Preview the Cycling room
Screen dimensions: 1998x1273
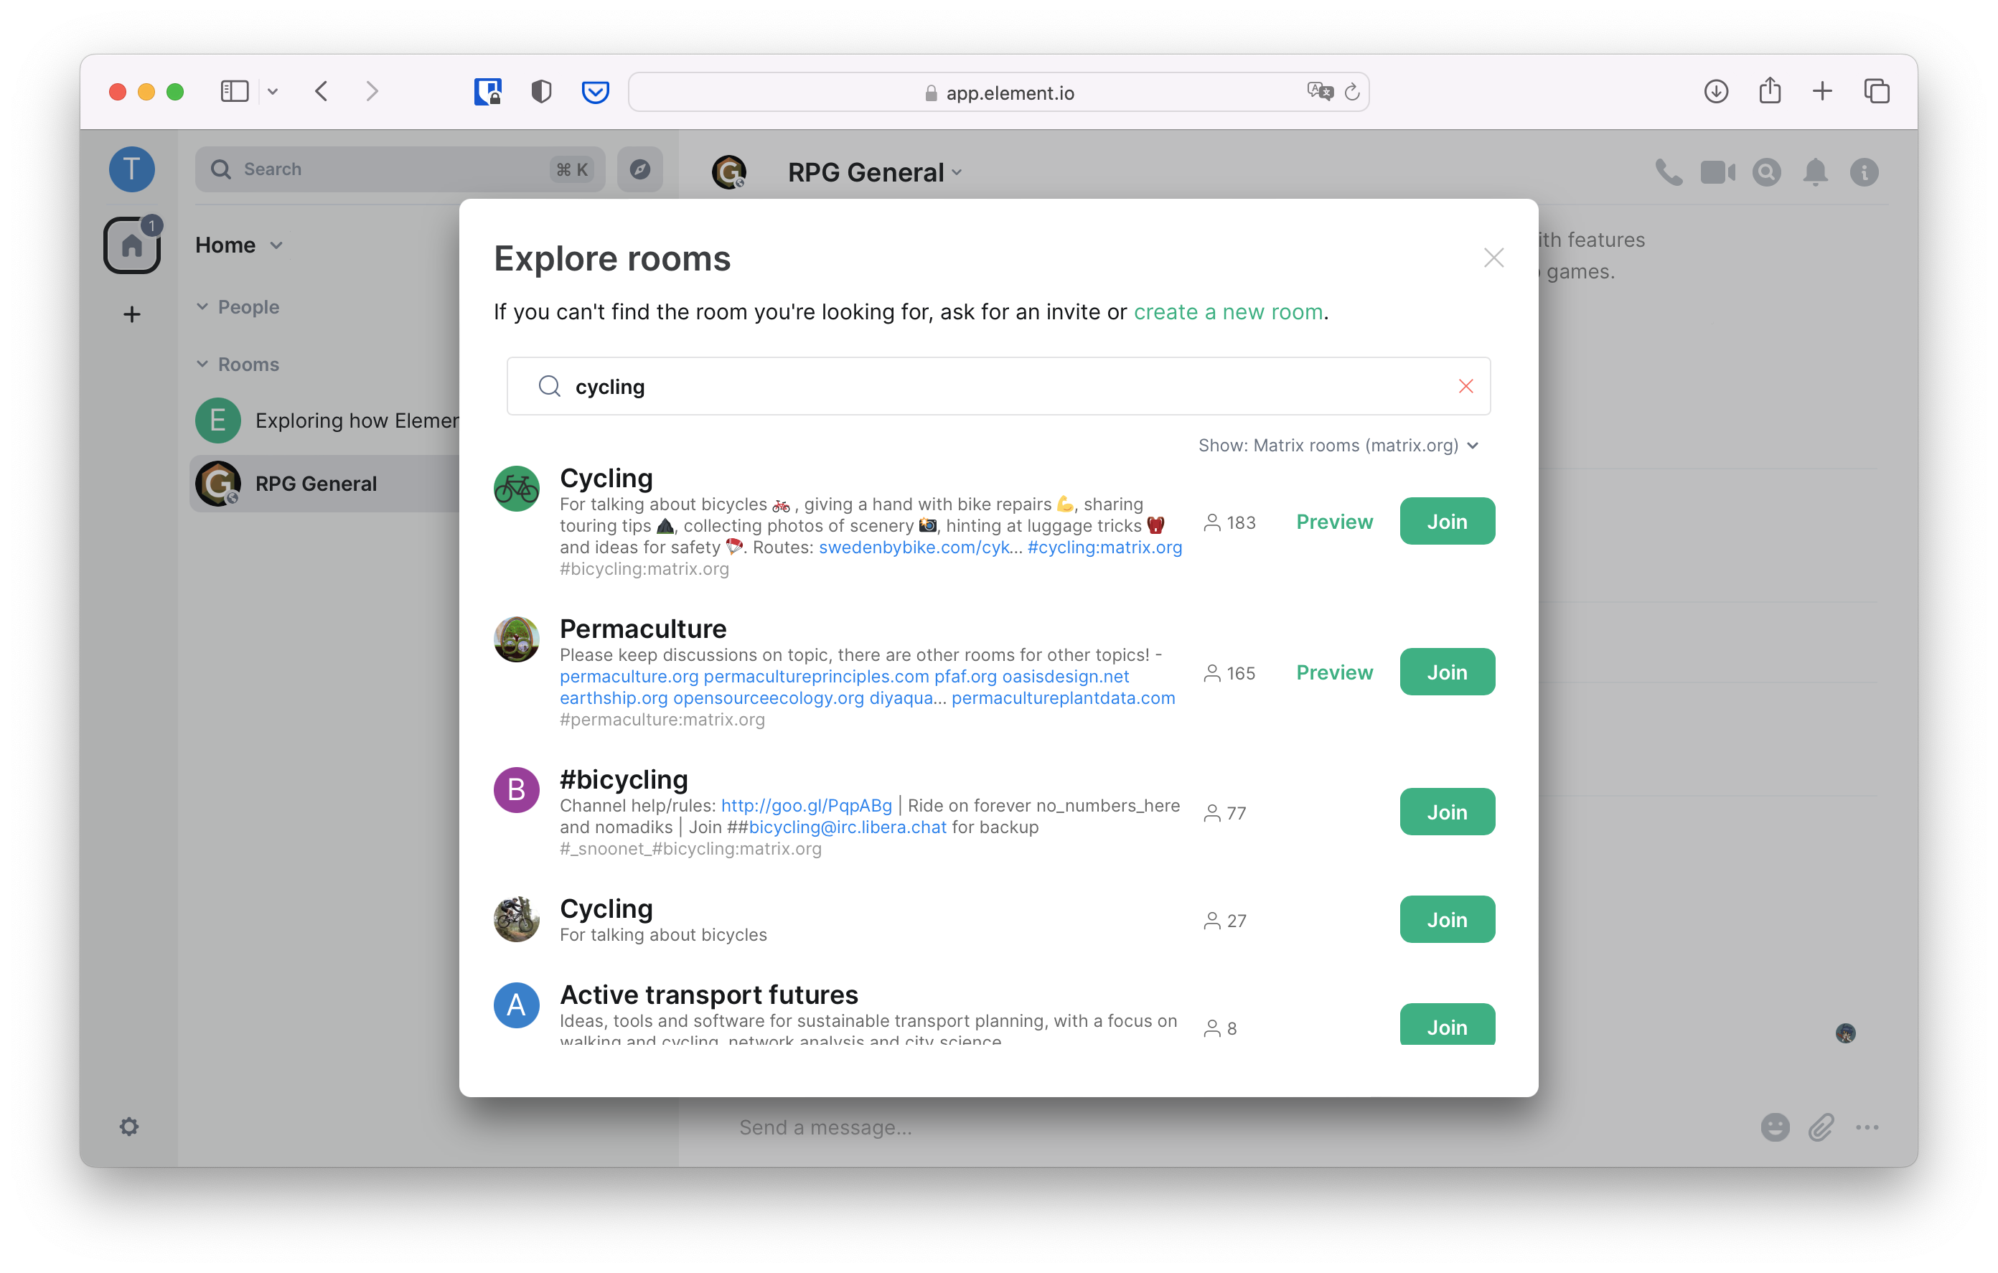[x=1333, y=521]
